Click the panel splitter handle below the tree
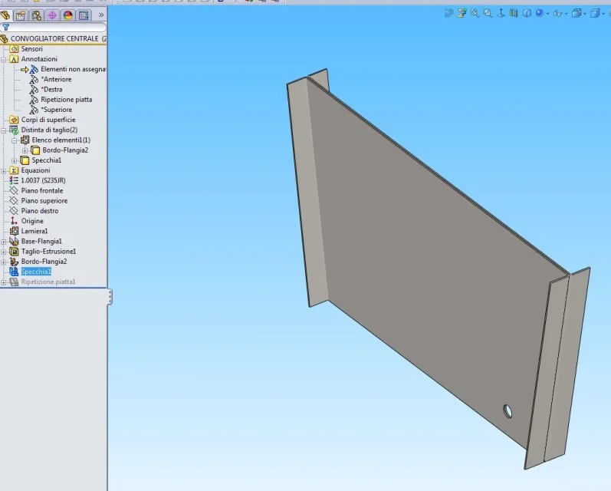The image size is (611, 491). click(110, 297)
